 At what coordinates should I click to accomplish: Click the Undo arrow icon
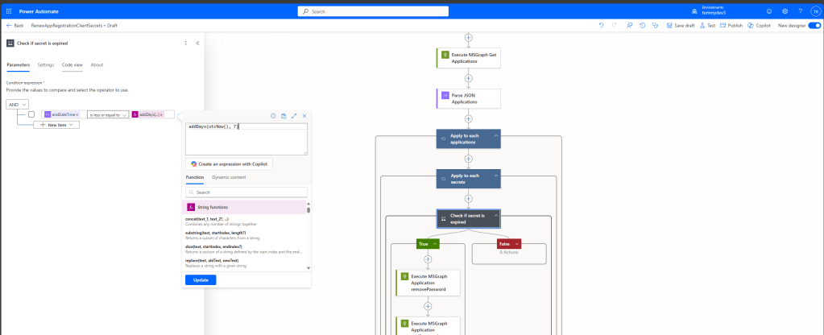(x=601, y=25)
